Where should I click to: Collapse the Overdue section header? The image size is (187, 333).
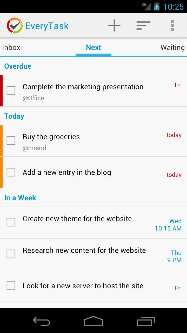[18, 66]
